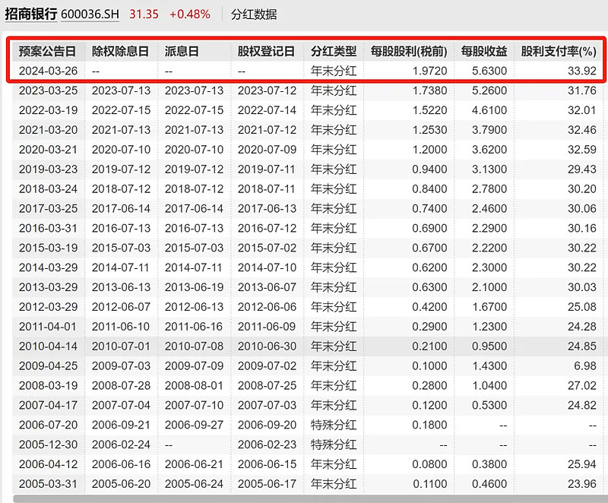608x503 pixels.
Task: Click the 除权除息日 column header
Action: (x=120, y=51)
